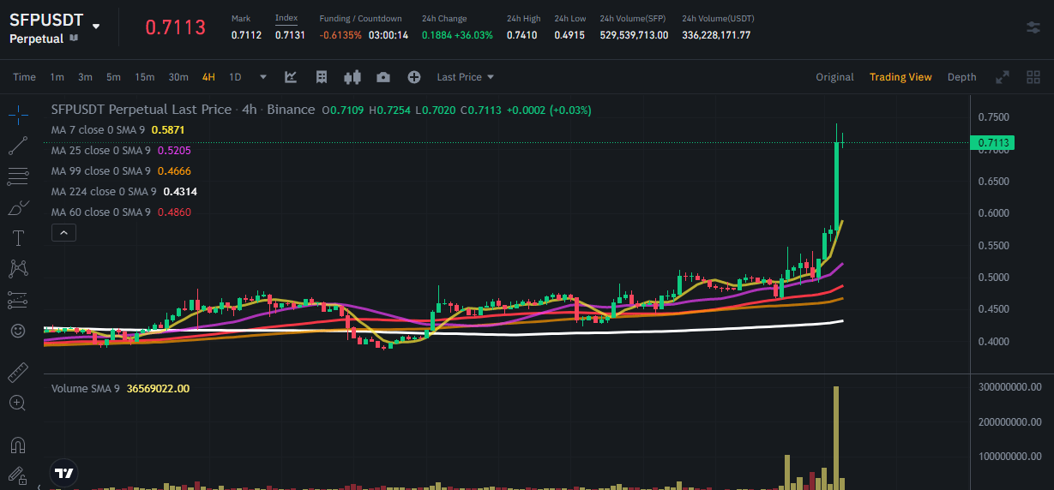Expand more time intervals dropdown
1054x490 pixels.
[263, 77]
